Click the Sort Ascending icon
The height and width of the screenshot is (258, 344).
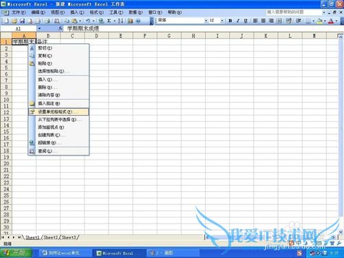click(x=120, y=21)
